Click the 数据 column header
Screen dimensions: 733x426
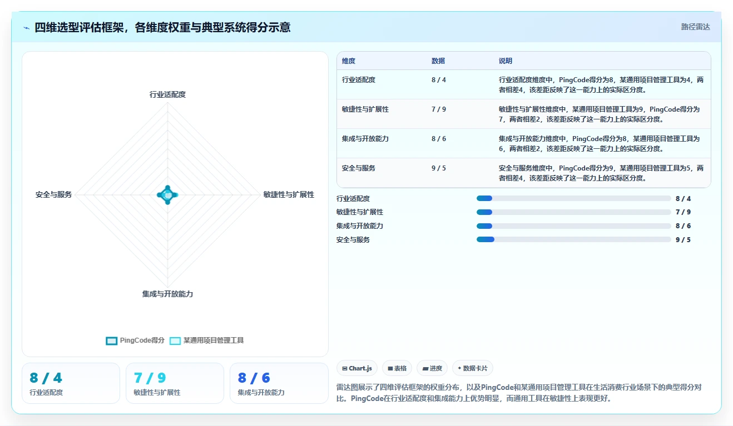[x=438, y=61]
